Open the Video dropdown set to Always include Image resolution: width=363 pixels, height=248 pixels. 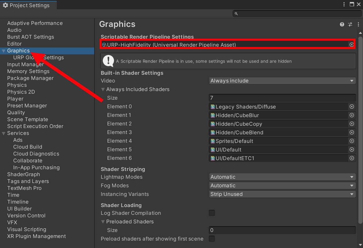coord(282,81)
